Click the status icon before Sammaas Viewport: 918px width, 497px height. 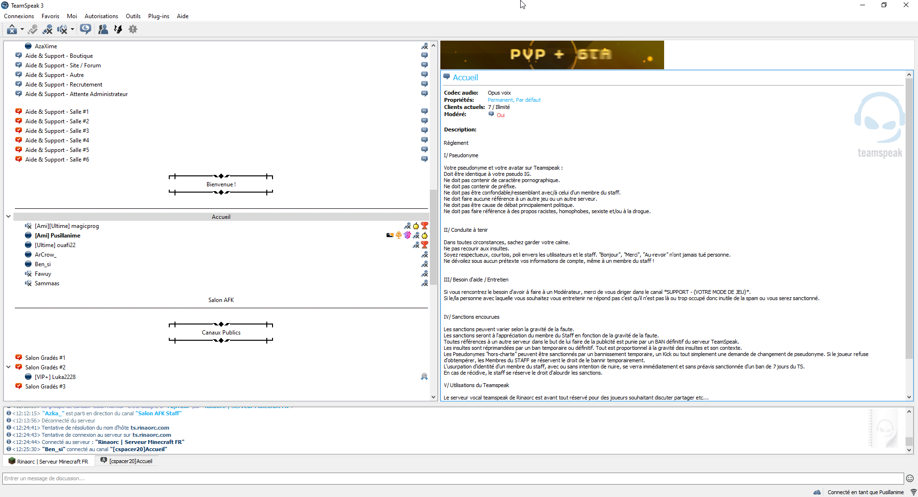point(28,283)
